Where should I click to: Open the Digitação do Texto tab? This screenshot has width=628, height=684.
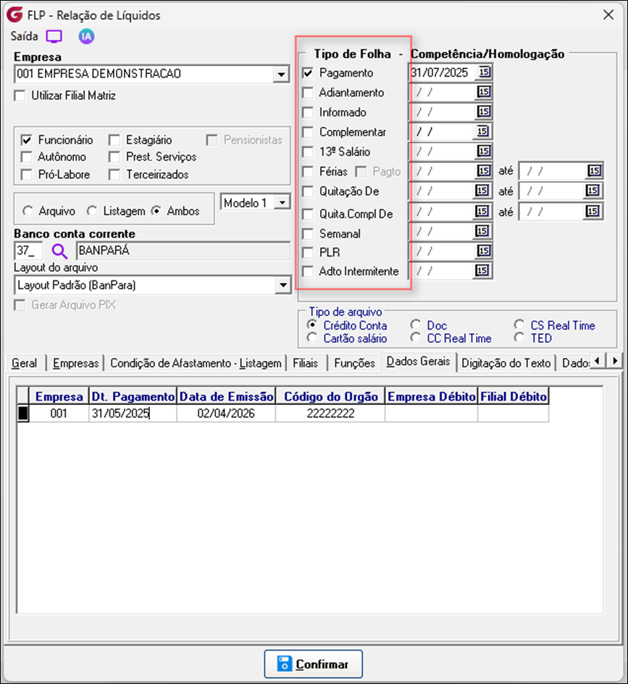[506, 363]
